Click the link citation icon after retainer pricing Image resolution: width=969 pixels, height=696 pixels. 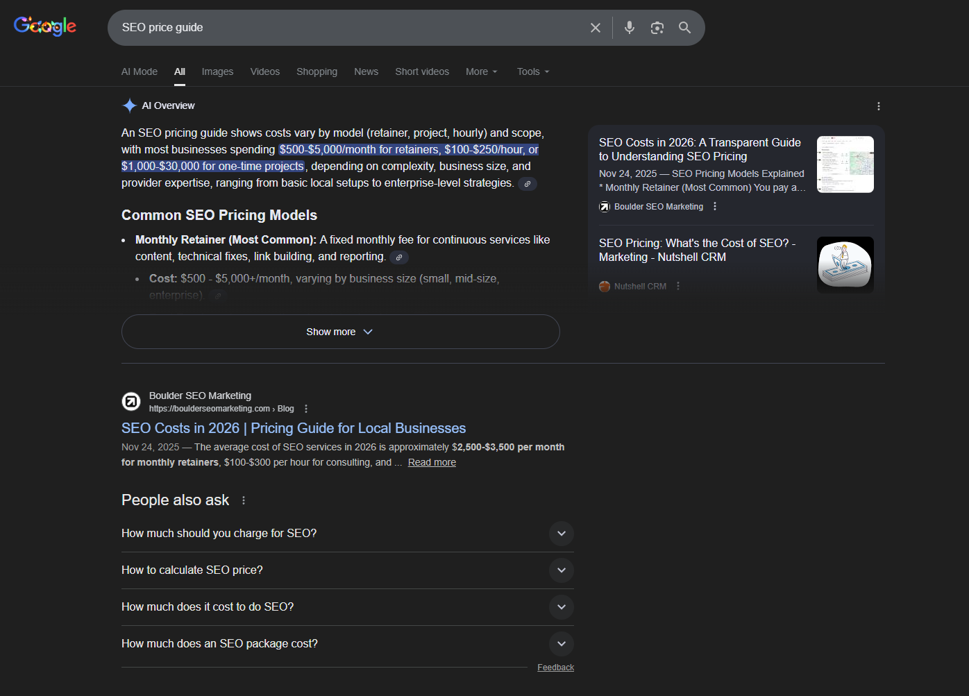coord(527,183)
